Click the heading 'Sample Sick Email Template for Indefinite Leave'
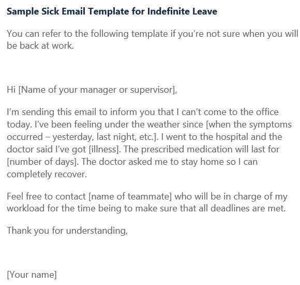Image resolution: width=300 pixels, height=285 pixels. pyautogui.click(x=112, y=11)
